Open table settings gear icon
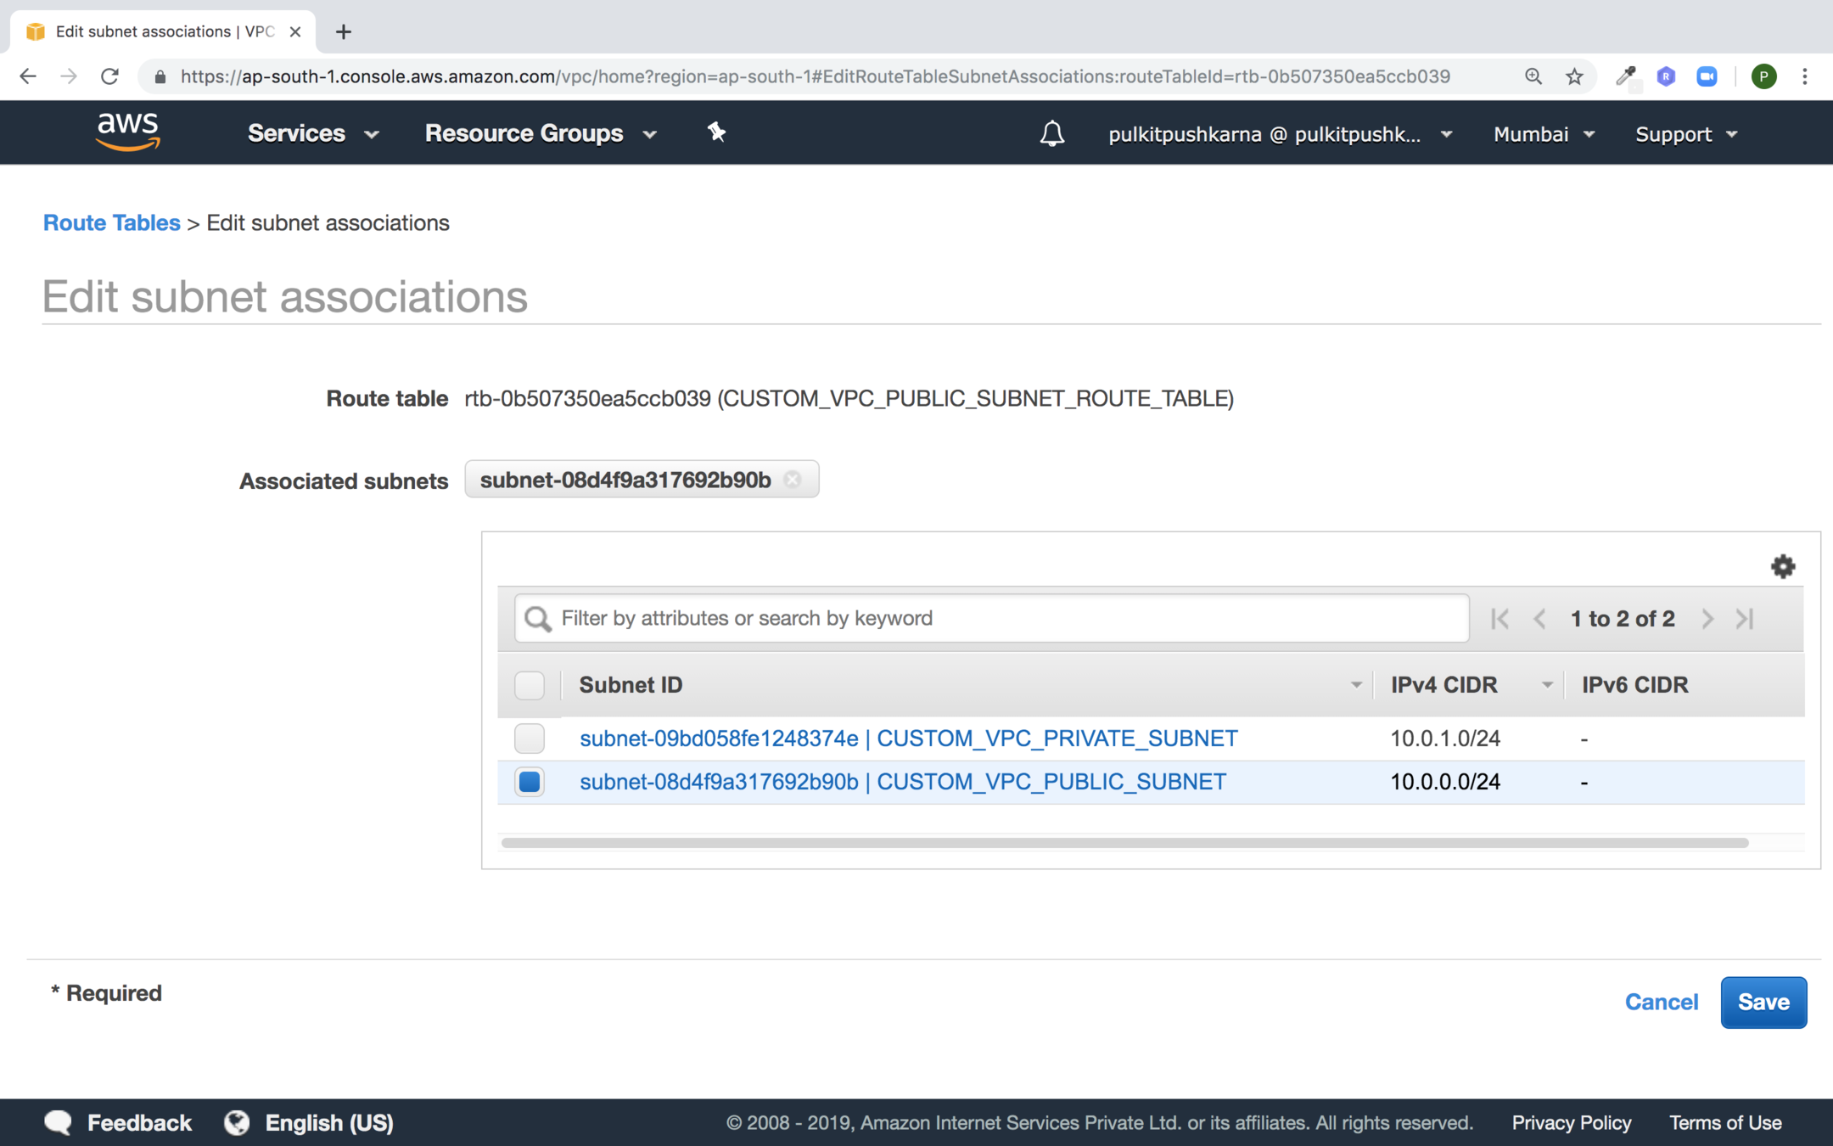This screenshot has width=1833, height=1146. (1782, 566)
